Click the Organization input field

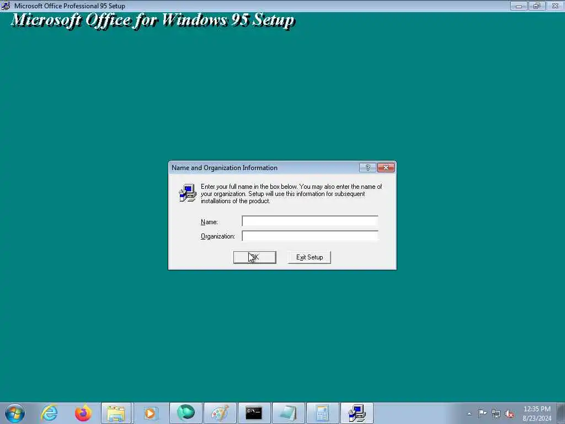[310, 236]
